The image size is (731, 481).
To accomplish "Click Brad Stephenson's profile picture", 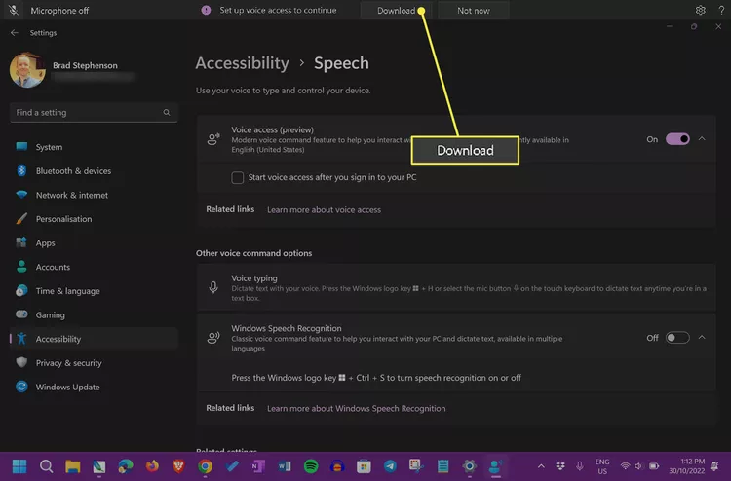I will pyautogui.click(x=27, y=70).
